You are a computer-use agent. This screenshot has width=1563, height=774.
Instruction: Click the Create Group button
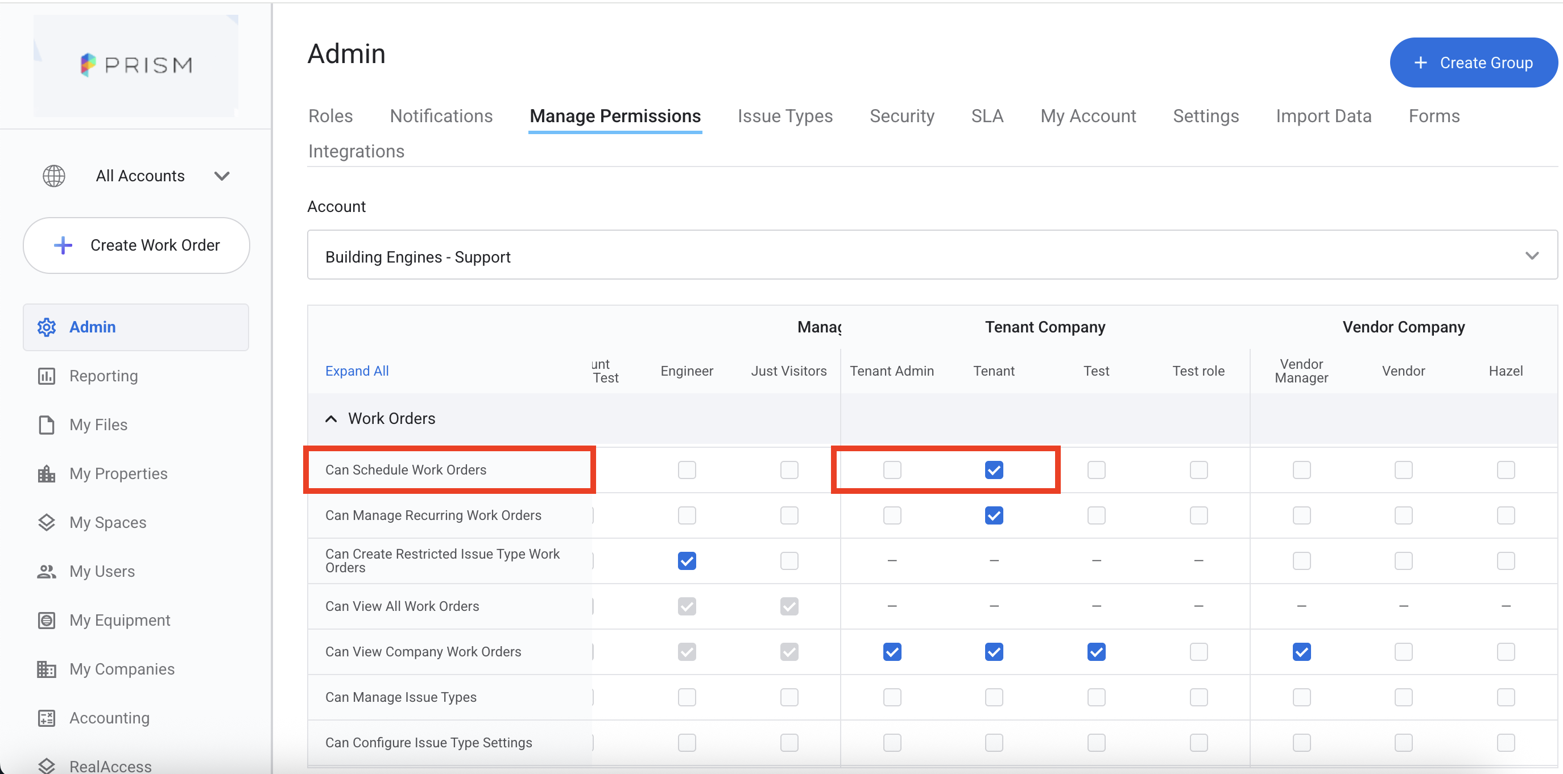[x=1473, y=63]
